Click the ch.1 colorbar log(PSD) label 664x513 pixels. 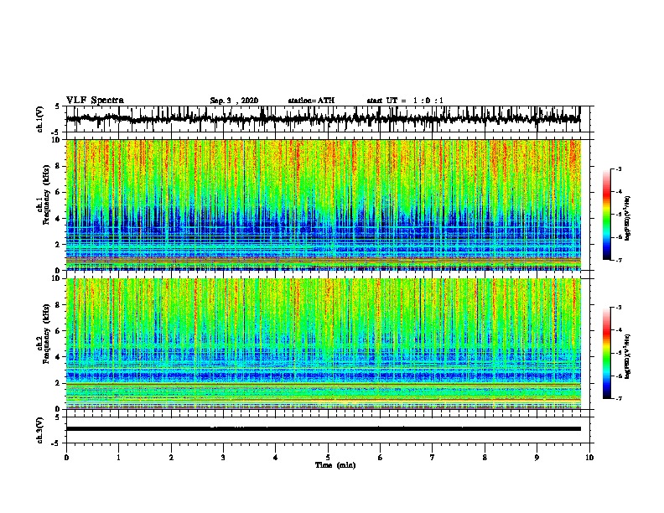coord(628,218)
